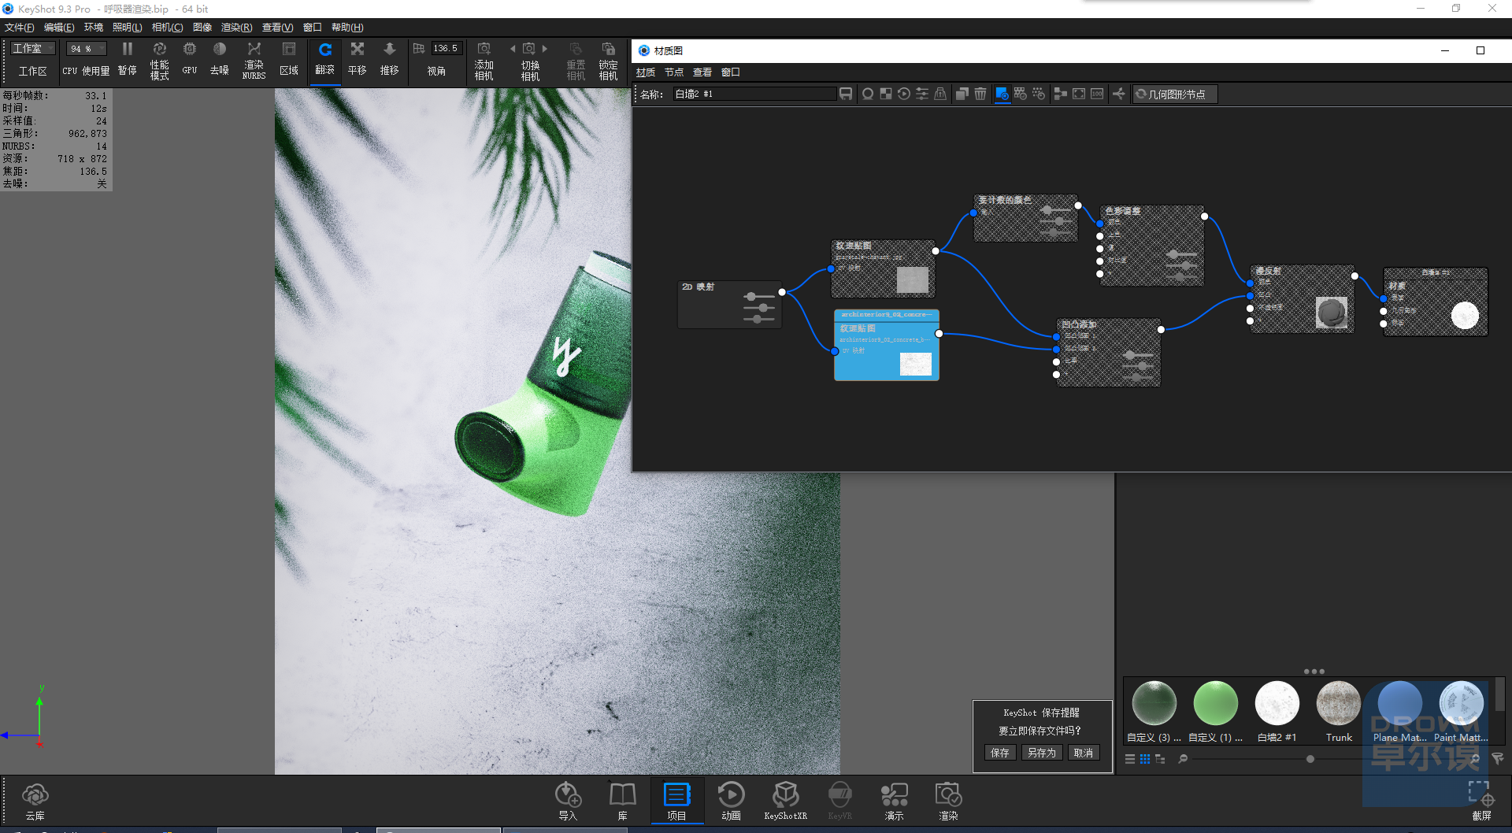The image size is (1512, 833).
Task: Click 另存为 in the save reminder
Action: pos(1042,753)
